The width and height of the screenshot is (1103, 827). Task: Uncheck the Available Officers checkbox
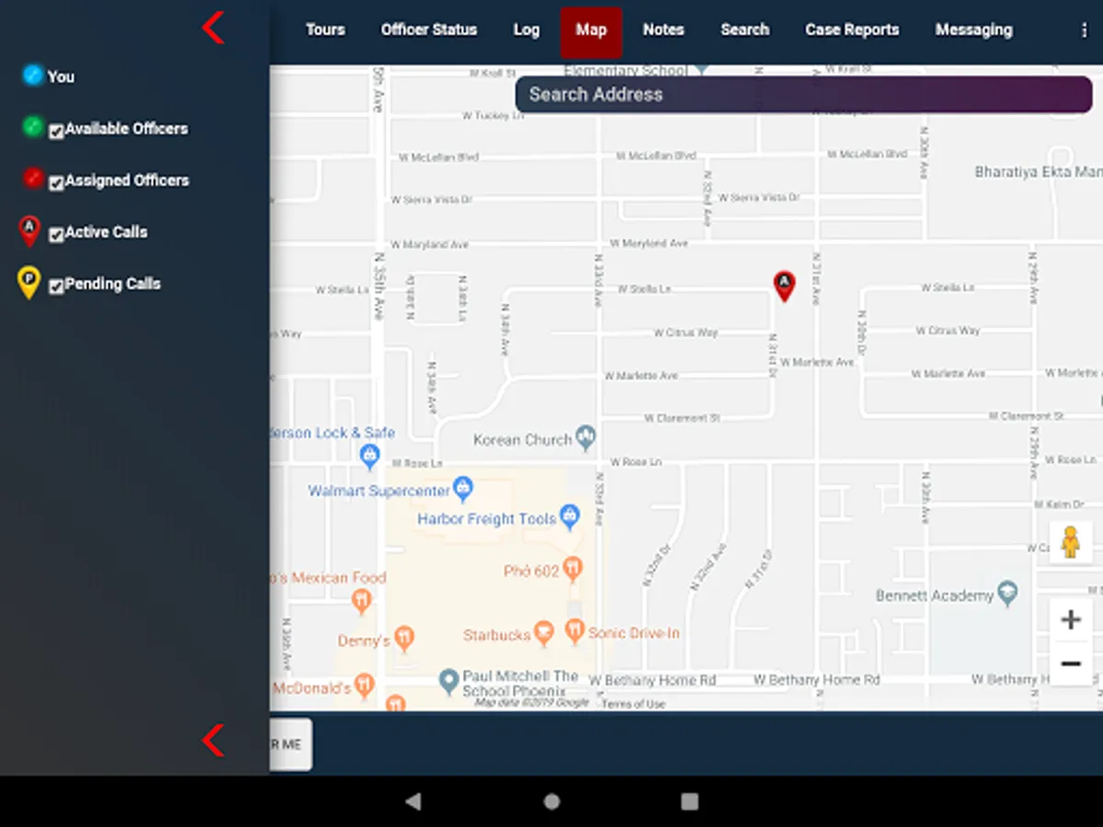pos(56,131)
